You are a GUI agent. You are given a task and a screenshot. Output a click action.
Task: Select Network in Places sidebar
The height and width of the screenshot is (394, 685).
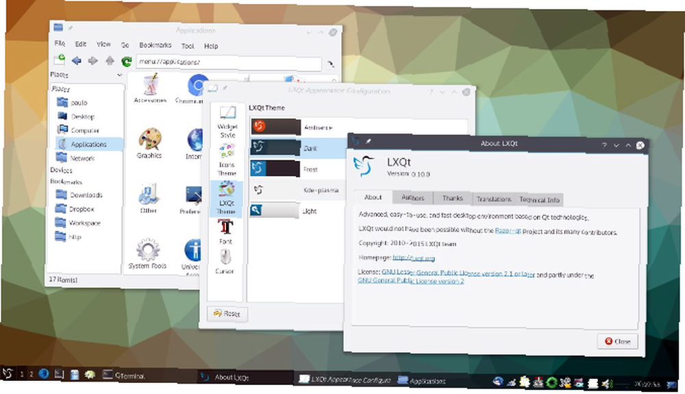point(82,158)
